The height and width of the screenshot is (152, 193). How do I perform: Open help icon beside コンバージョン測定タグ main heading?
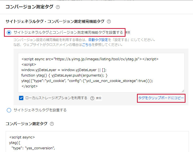coord(58,7)
